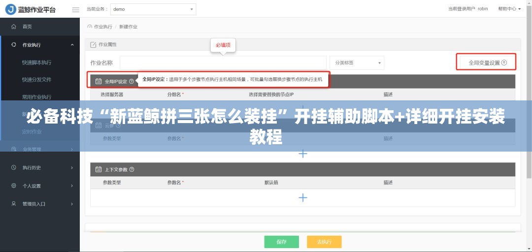Click the 上下文参数 section header

tap(302, 169)
